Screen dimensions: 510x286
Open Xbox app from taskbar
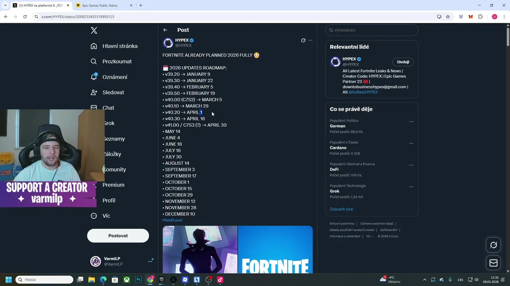(x=127, y=280)
